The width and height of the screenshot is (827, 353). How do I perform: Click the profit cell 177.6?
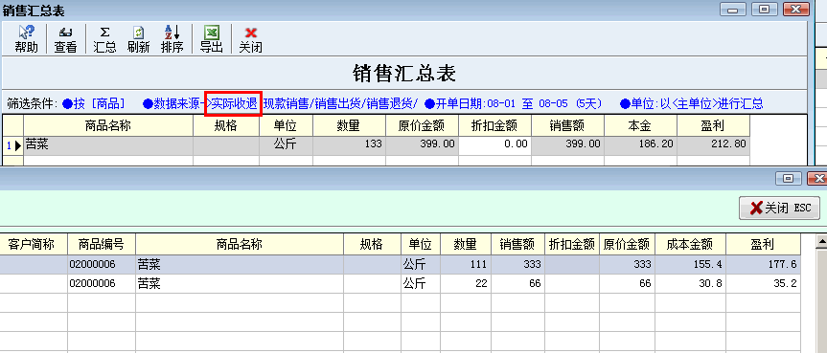(x=763, y=264)
